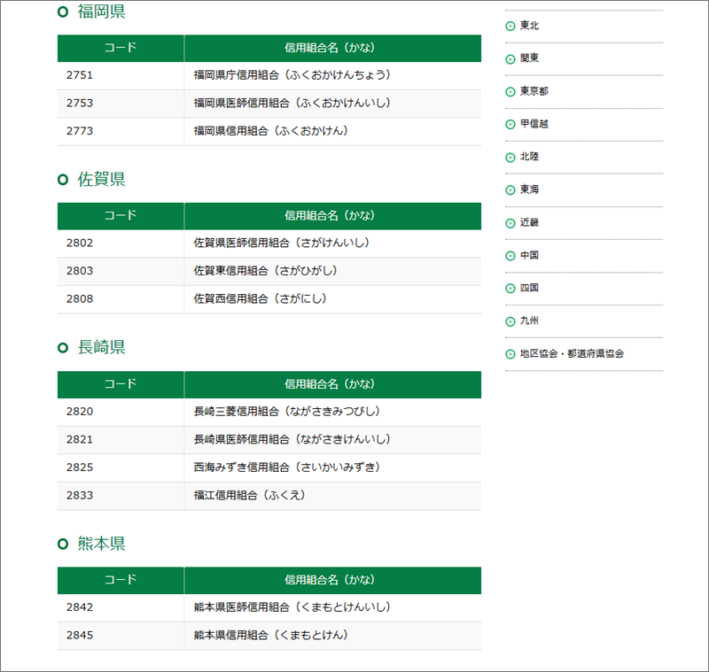This screenshot has width=709, height=672.
Task: Select 佐賀県医師信用組合(さがけんいし) cell
Action: pos(333,243)
